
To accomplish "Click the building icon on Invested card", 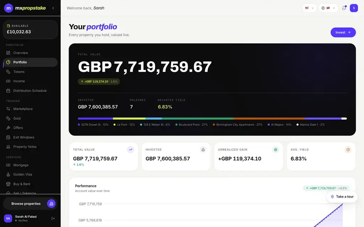I will (203, 150).
